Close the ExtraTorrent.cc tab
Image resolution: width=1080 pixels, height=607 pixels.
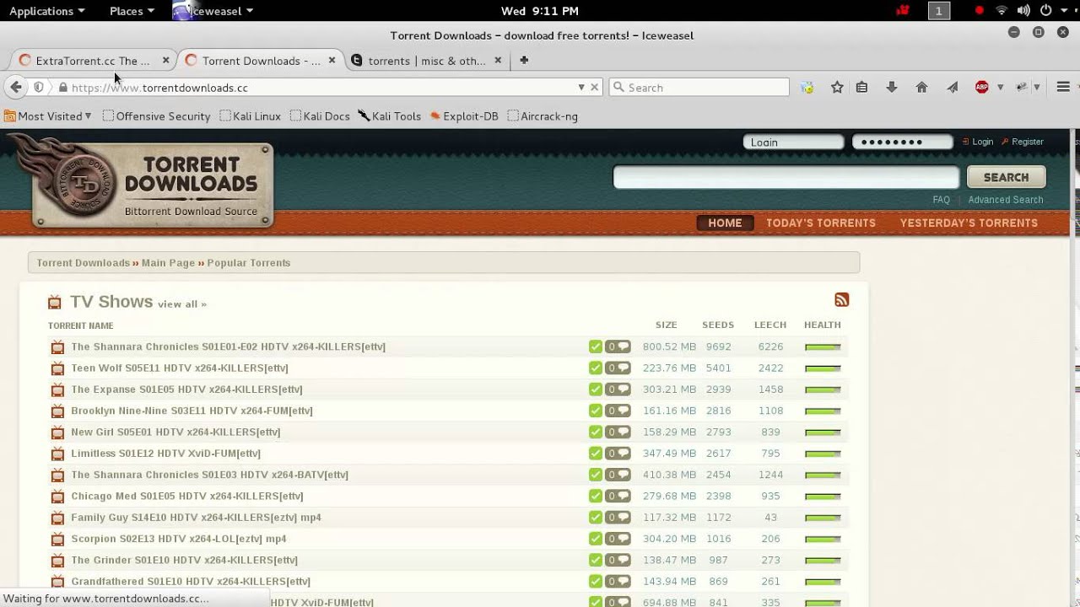[165, 60]
